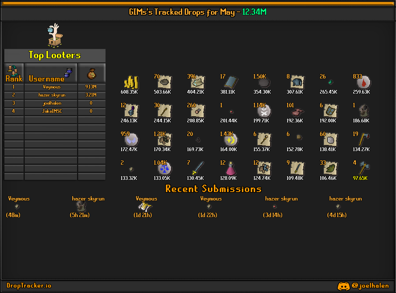The image size is (396, 293).
Task: Select the noted item worth 170.34K
Action: click(165, 140)
